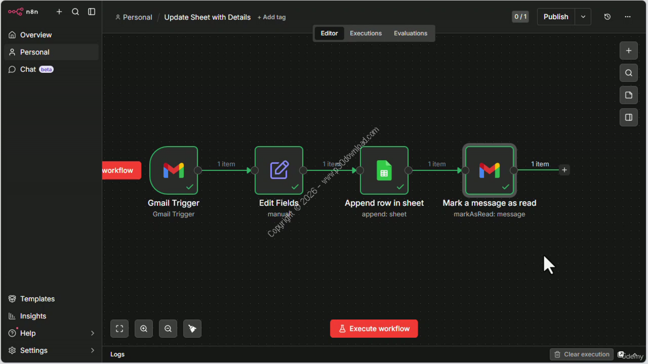
Task: Click '1 item' label before Mark as read node
Action: tap(437, 164)
